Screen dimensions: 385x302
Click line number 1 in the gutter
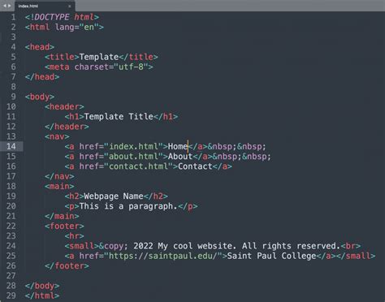point(13,17)
